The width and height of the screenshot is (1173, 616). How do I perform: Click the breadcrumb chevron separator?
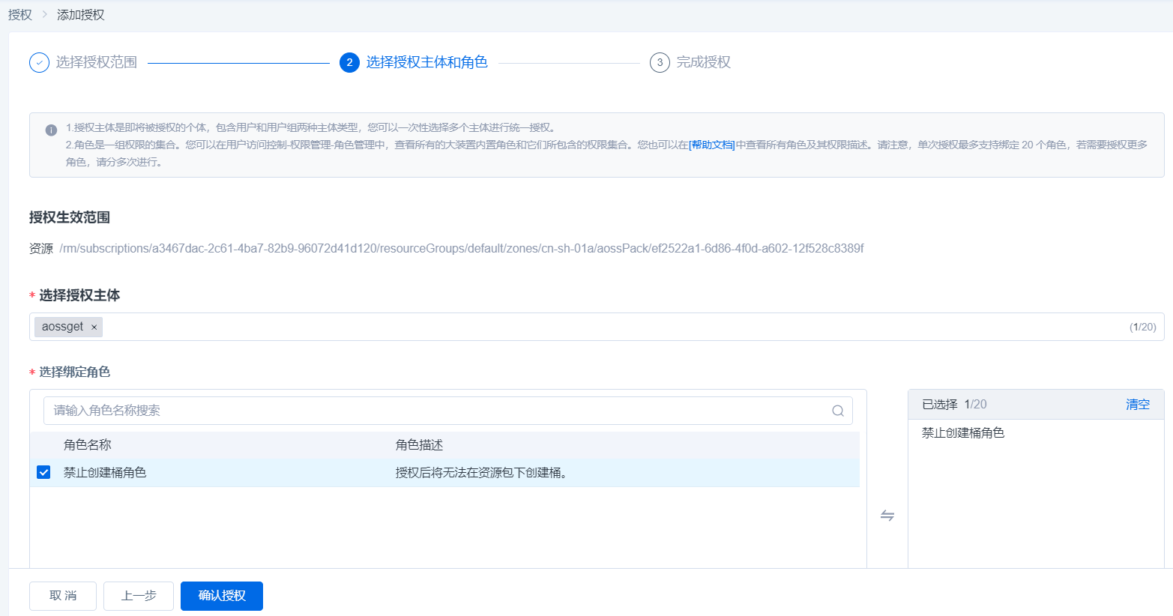click(x=45, y=15)
